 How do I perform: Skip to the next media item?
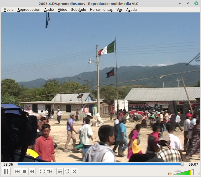click(x=32, y=171)
